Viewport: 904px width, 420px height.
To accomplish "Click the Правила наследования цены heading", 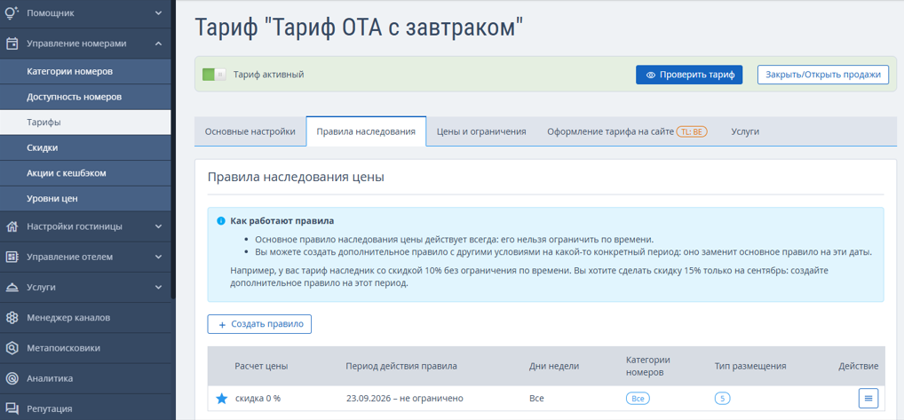I will 296,177.
